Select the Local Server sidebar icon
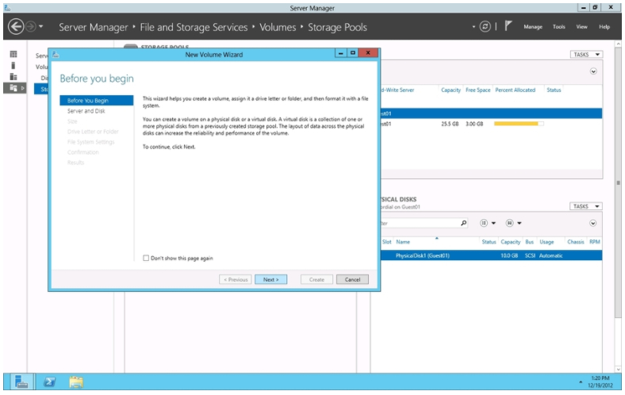625x395 pixels. coord(13,65)
